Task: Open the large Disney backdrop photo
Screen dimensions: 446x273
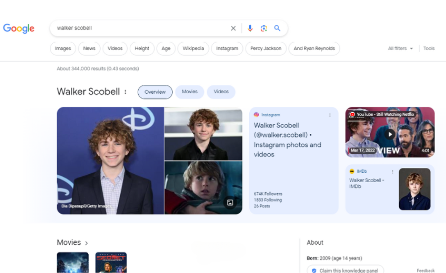Action: [111, 161]
